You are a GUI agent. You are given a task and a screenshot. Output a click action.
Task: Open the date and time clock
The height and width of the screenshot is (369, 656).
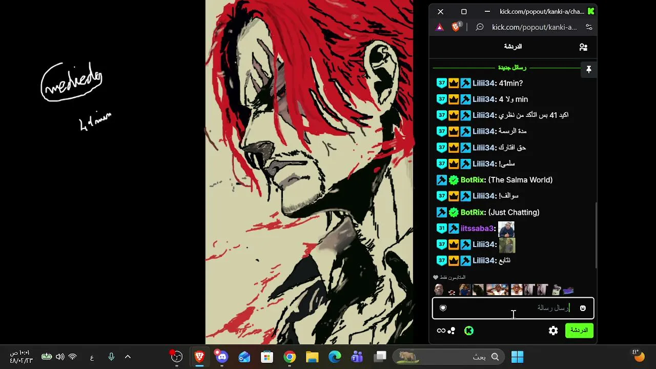point(21,357)
